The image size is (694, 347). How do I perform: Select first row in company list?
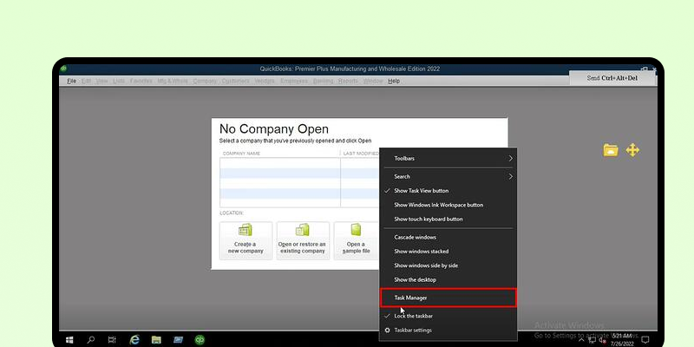tap(299, 163)
